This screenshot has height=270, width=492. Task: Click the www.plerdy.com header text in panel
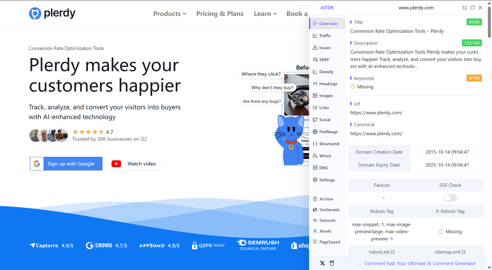pyautogui.click(x=416, y=8)
